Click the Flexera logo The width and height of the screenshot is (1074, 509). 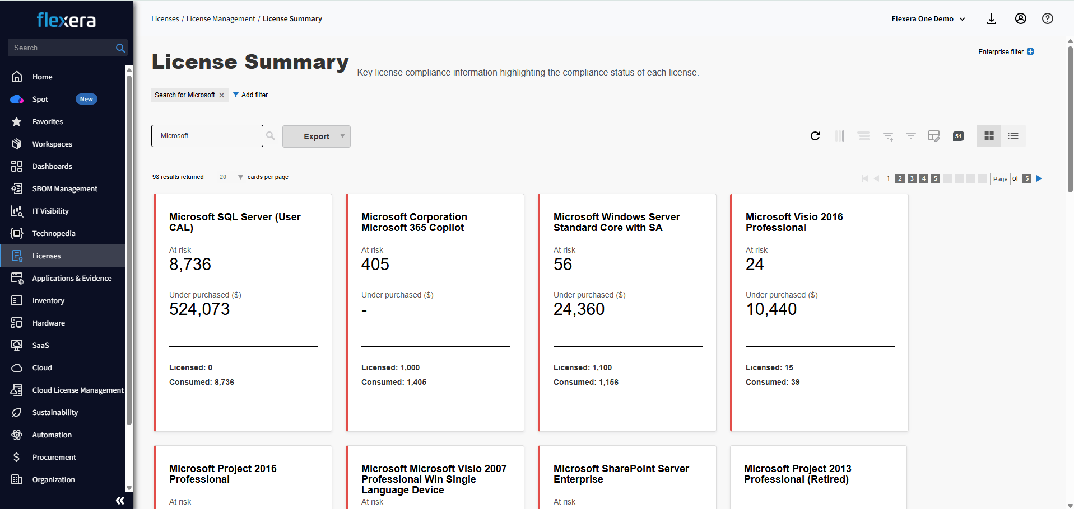tap(66, 20)
